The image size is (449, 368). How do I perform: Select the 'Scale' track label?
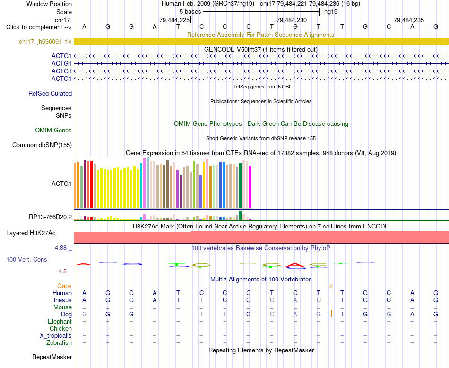[x=64, y=12]
